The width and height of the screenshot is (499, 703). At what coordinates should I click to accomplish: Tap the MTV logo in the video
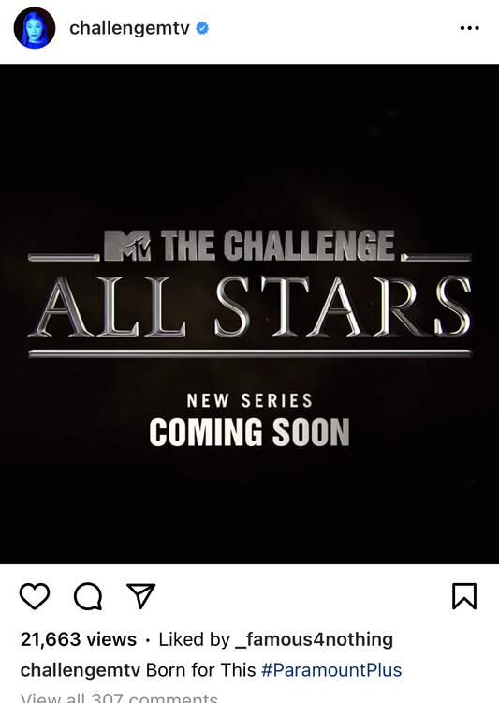(127, 246)
